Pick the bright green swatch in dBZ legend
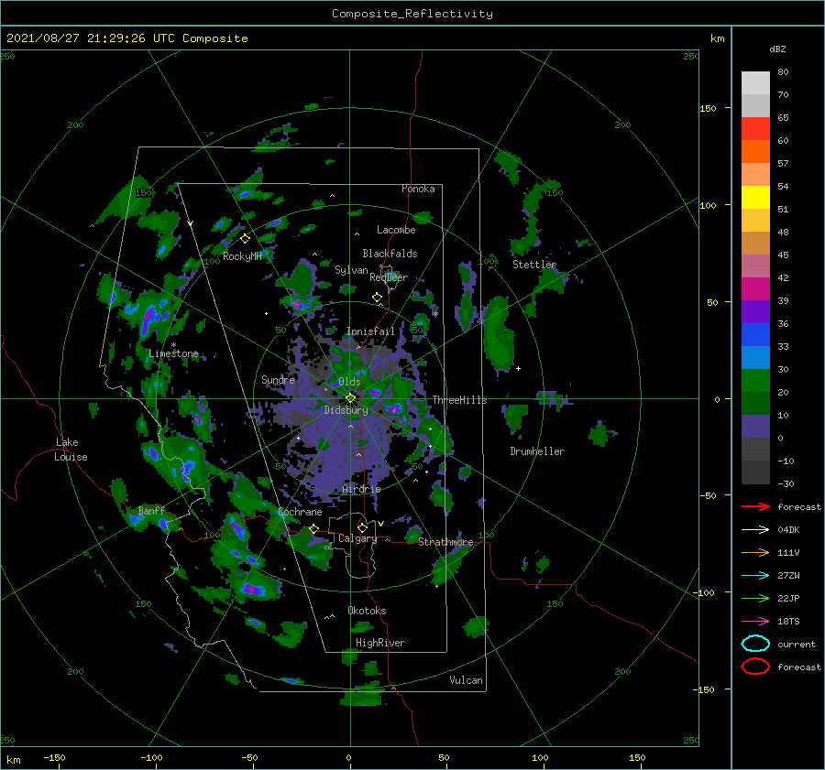The width and height of the screenshot is (825, 770). click(x=755, y=381)
